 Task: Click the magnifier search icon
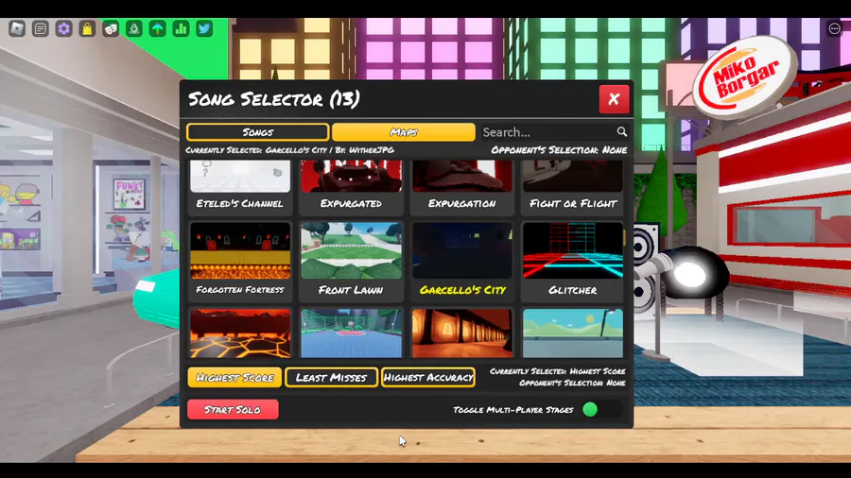pos(621,131)
